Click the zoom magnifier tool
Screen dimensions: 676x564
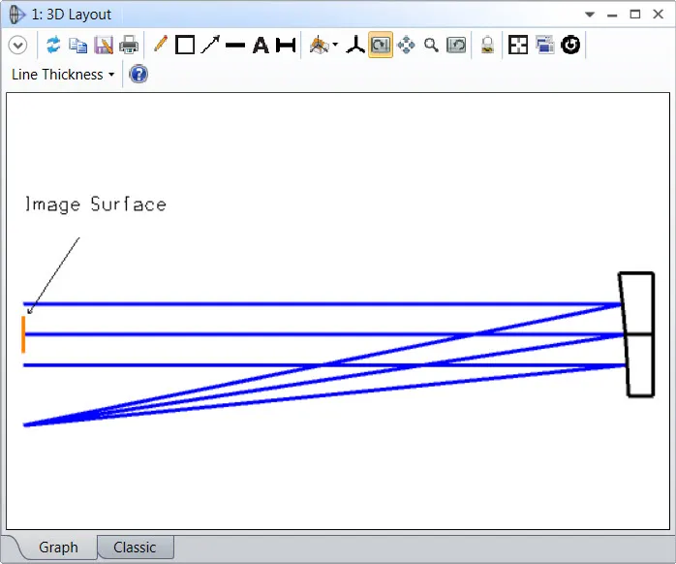point(431,45)
